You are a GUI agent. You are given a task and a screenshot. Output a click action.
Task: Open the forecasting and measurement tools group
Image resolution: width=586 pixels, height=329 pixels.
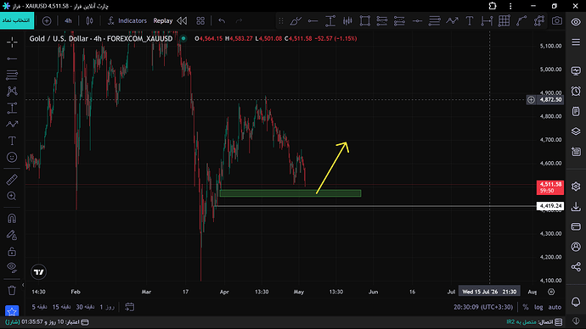12,109
